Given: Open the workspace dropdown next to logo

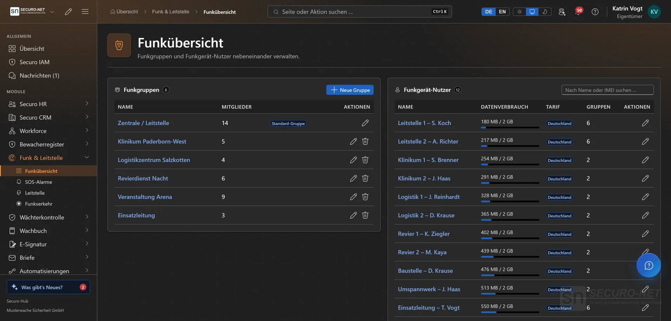Looking at the screenshot, I should [52, 12].
